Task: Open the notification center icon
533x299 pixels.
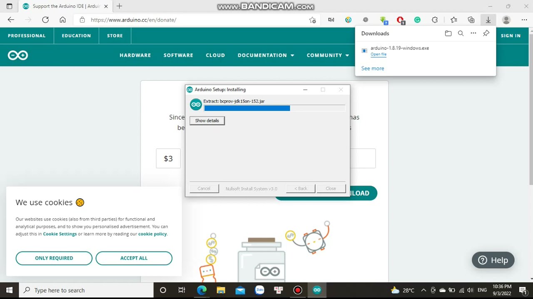Action: [x=523, y=290]
